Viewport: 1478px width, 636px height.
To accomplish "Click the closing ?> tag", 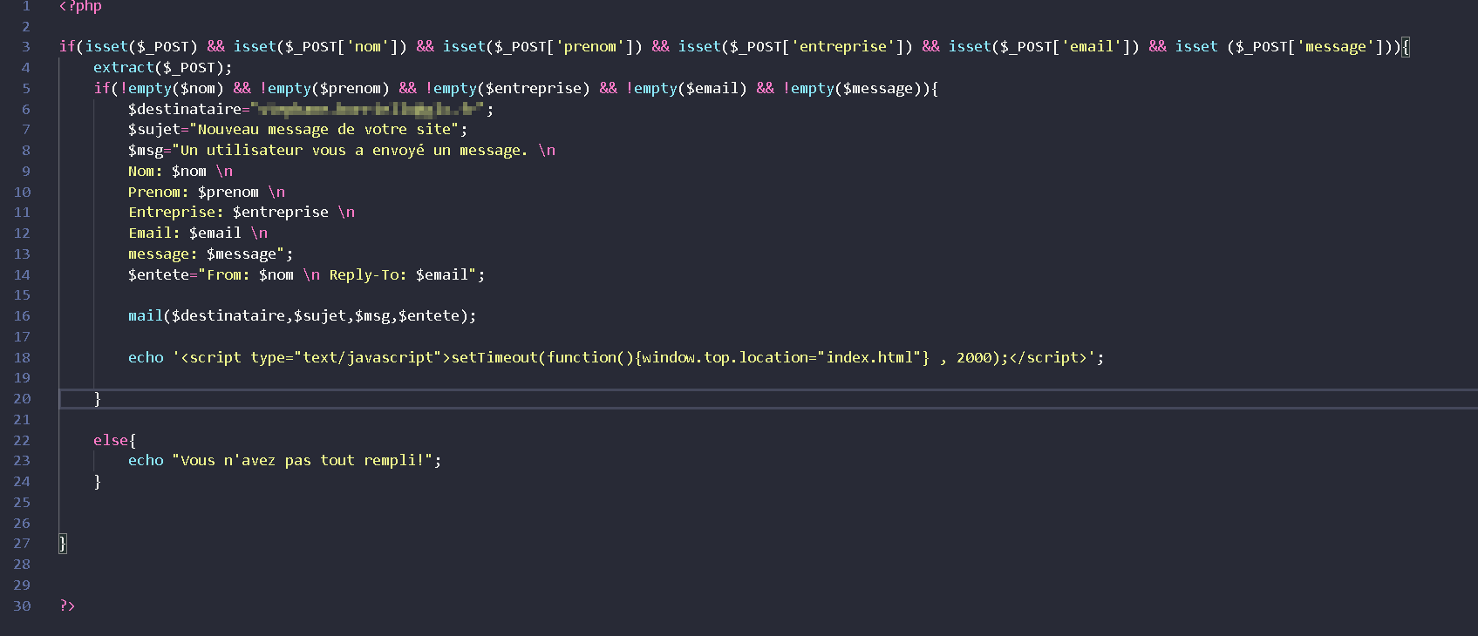I will tap(67, 606).
